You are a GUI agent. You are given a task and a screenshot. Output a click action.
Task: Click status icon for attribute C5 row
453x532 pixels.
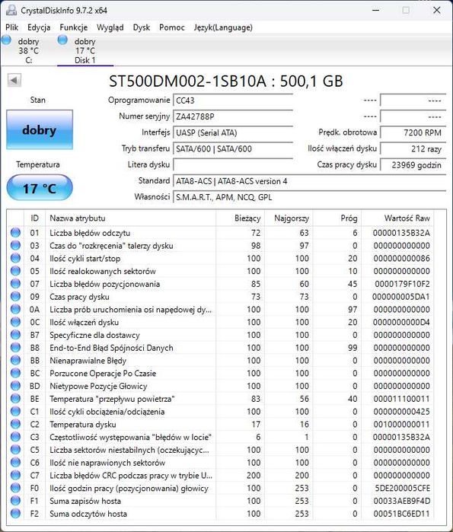pos(15,450)
